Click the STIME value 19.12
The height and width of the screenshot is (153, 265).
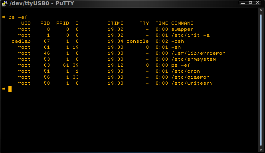115,65
